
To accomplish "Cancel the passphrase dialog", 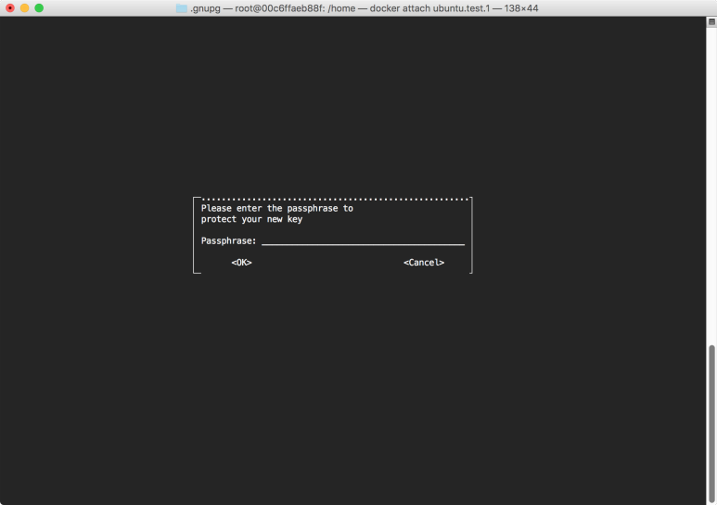I will tap(424, 263).
